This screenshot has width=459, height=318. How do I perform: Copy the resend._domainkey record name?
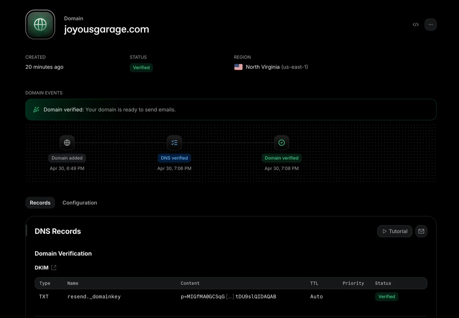94,297
